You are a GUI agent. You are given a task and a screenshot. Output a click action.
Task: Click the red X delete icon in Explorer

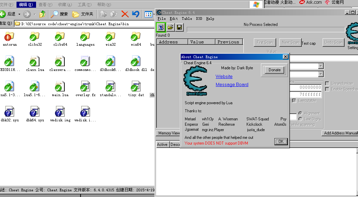pyautogui.click(x=125, y=14)
